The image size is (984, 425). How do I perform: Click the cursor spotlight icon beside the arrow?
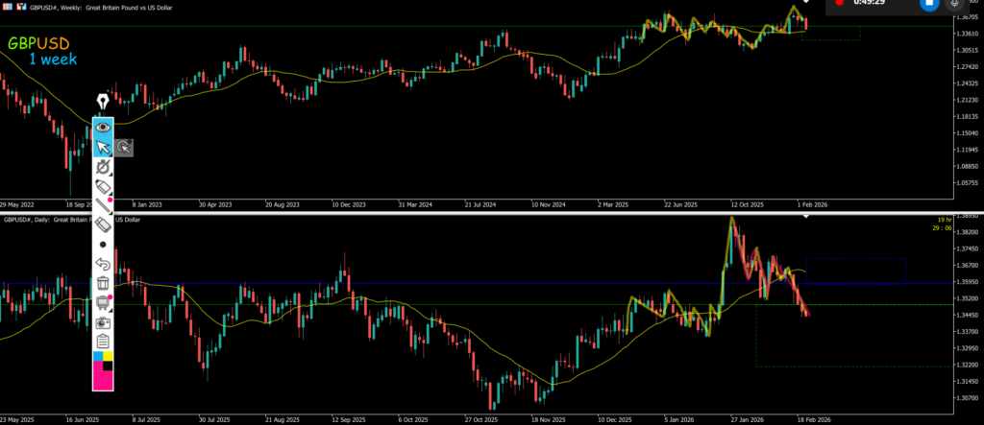124,147
